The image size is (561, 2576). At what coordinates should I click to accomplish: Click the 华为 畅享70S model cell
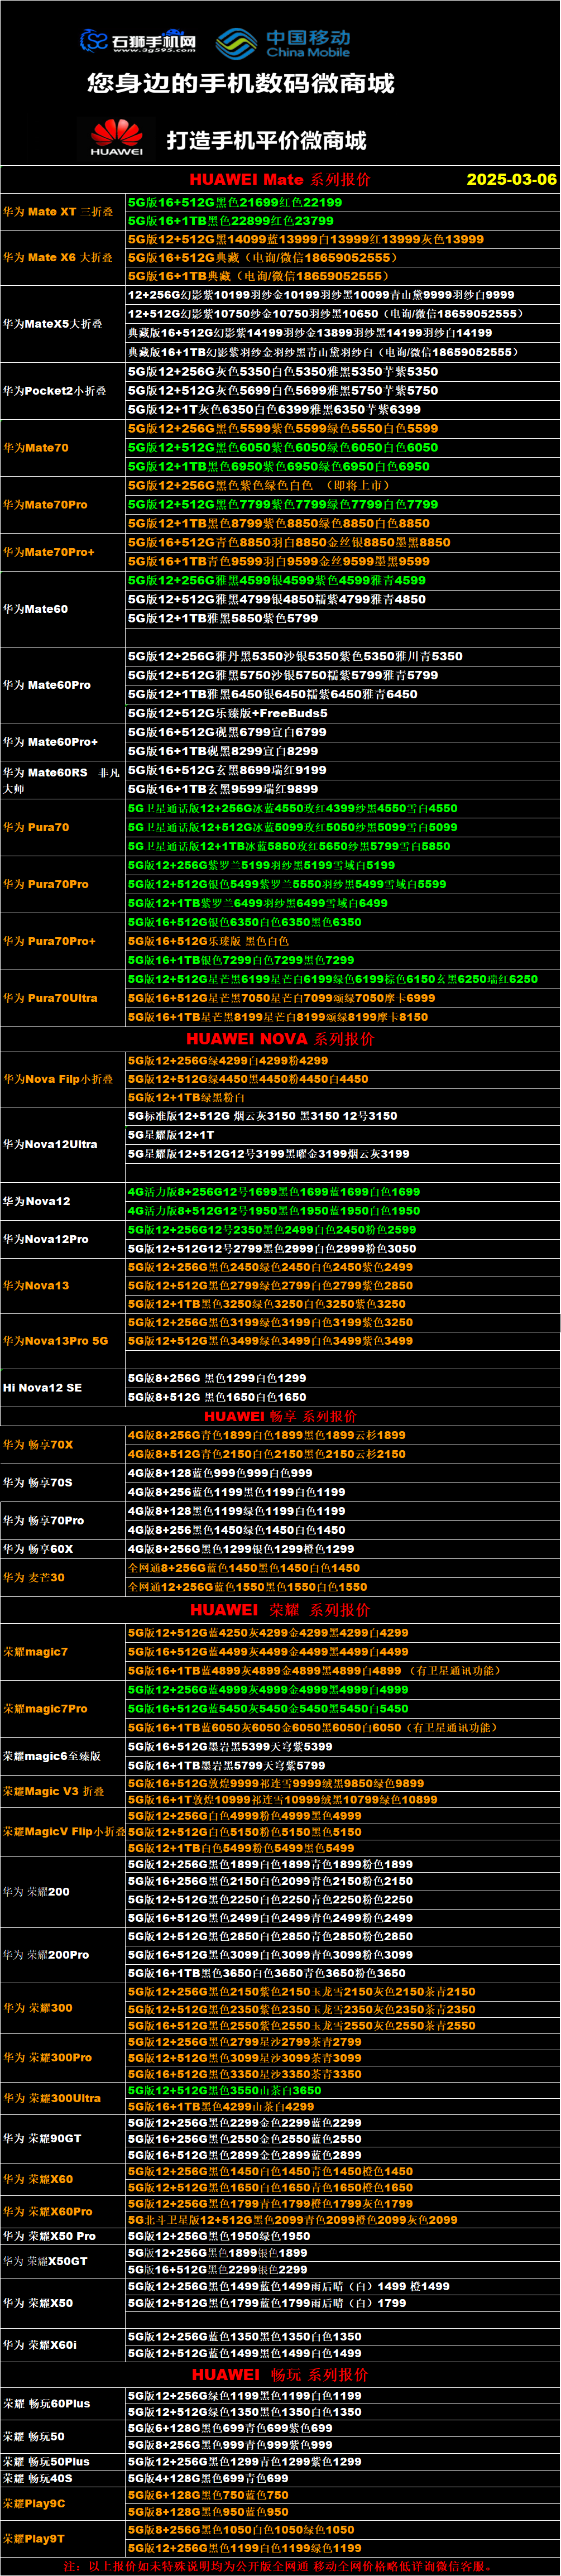pyautogui.click(x=63, y=1483)
